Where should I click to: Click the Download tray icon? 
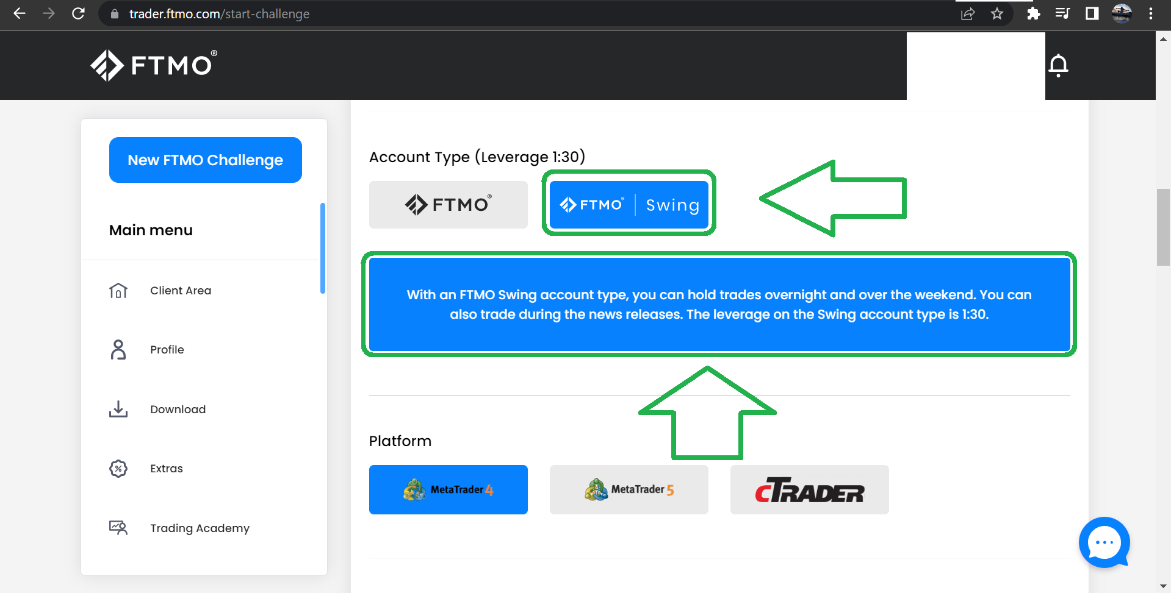coord(118,409)
